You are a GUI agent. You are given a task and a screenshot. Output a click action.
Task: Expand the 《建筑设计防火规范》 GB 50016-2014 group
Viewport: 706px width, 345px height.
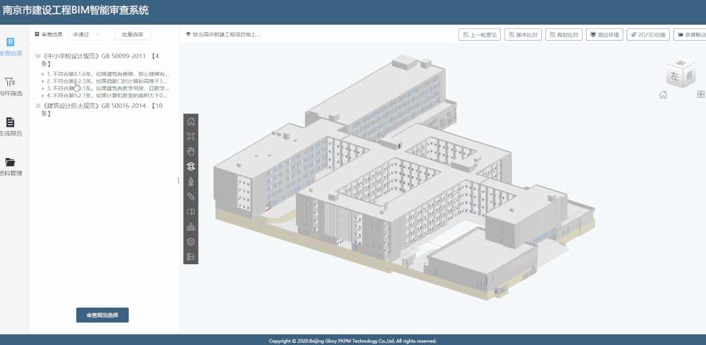(38, 106)
